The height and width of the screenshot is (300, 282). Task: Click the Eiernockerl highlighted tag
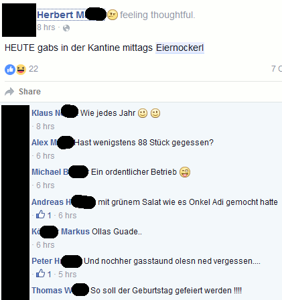pyautogui.click(x=180, y=48)
